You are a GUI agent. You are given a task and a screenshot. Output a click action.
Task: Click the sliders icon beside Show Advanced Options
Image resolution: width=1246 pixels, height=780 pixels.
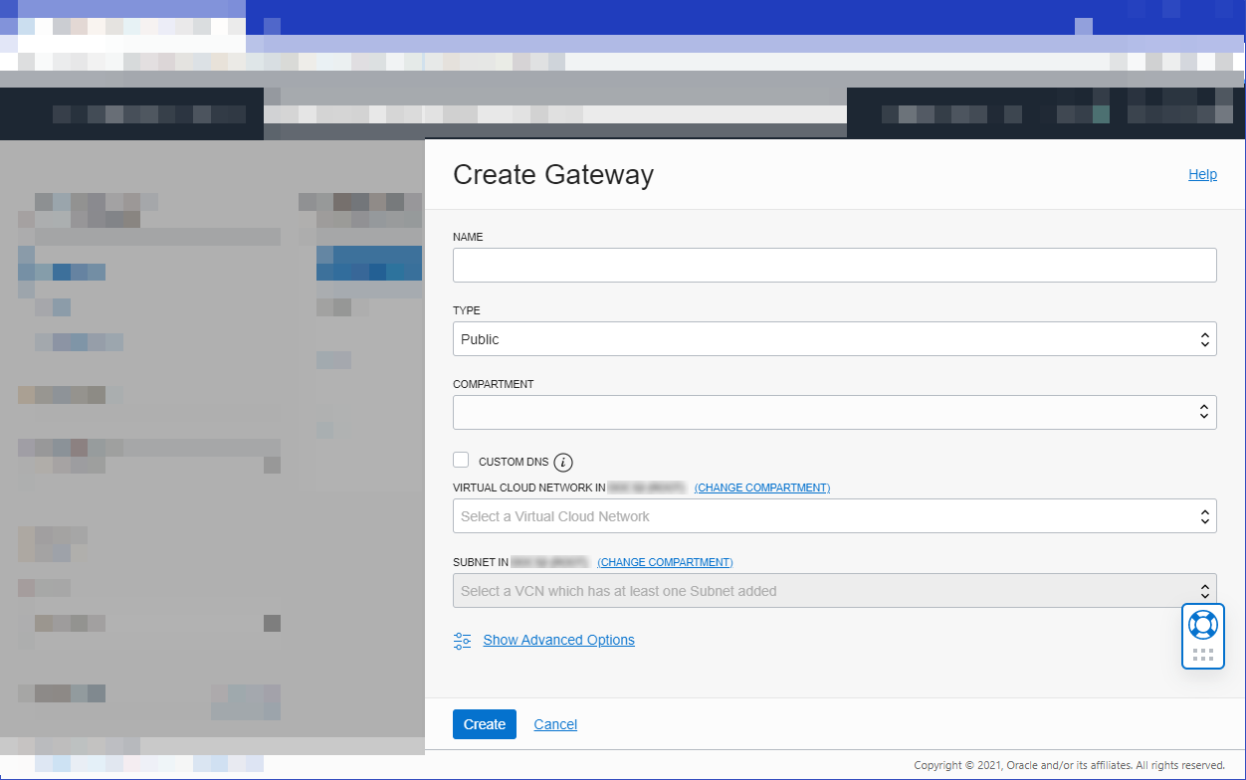click(461, 641)
